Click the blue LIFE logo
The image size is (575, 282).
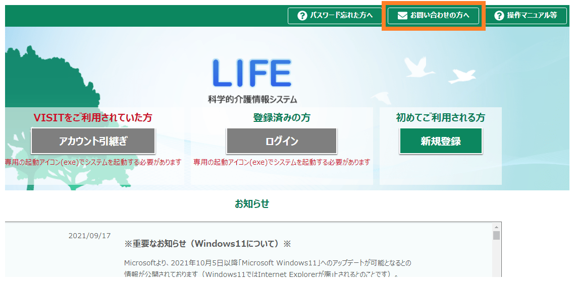pos(252,74)
